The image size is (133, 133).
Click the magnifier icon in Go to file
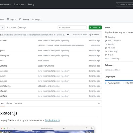pos(60,27)
